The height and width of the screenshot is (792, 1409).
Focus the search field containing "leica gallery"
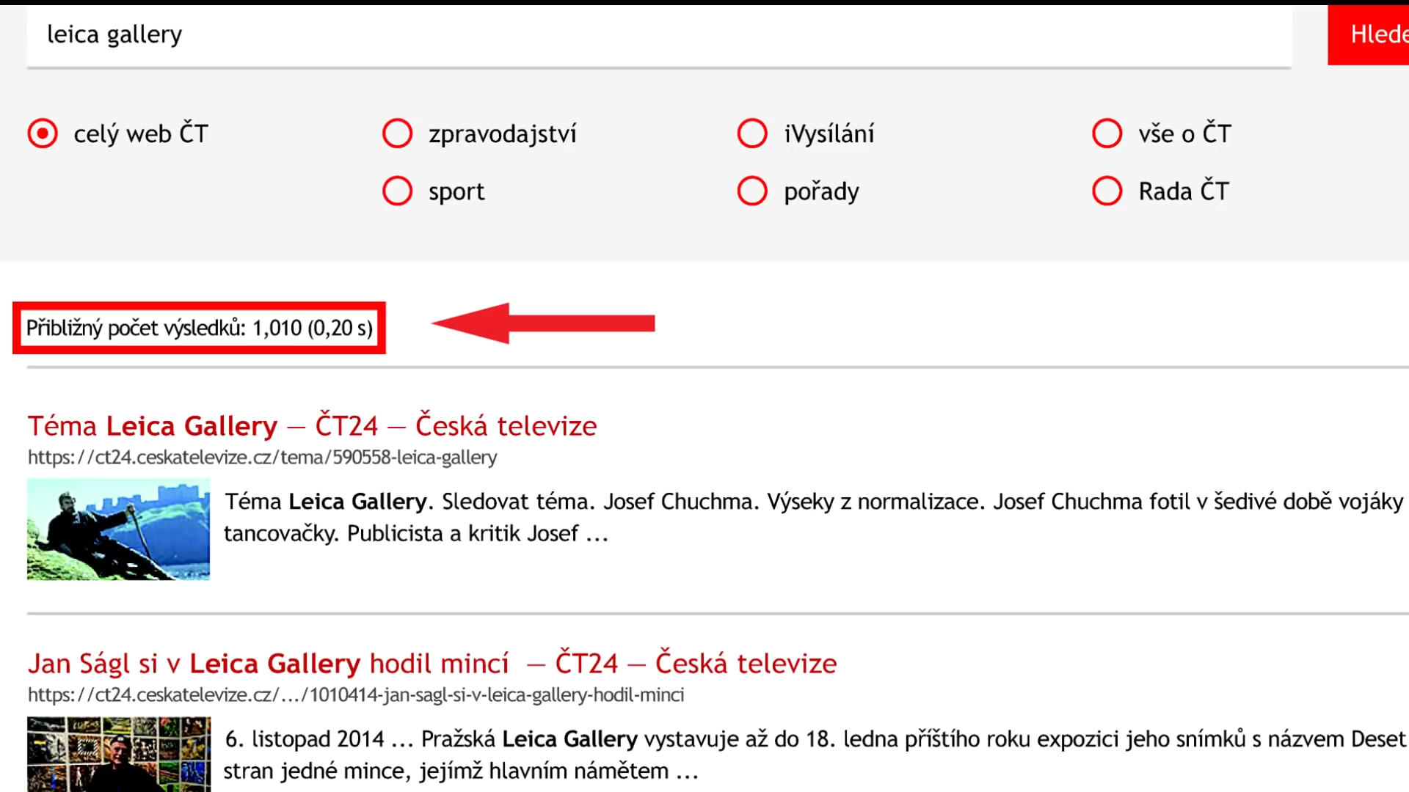[x=659, y=35]
